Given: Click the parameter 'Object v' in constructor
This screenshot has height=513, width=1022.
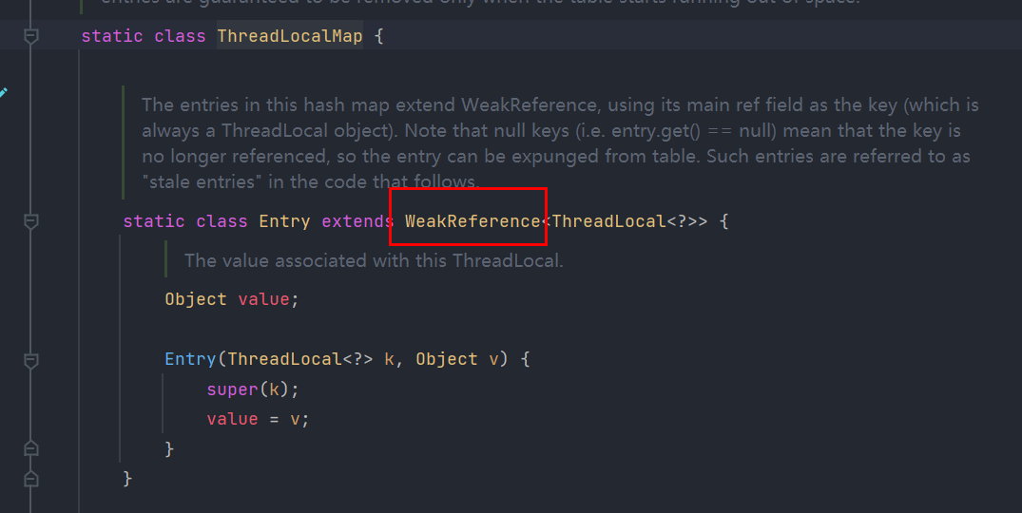Looking at the screenshot, I should click(457, 359).
